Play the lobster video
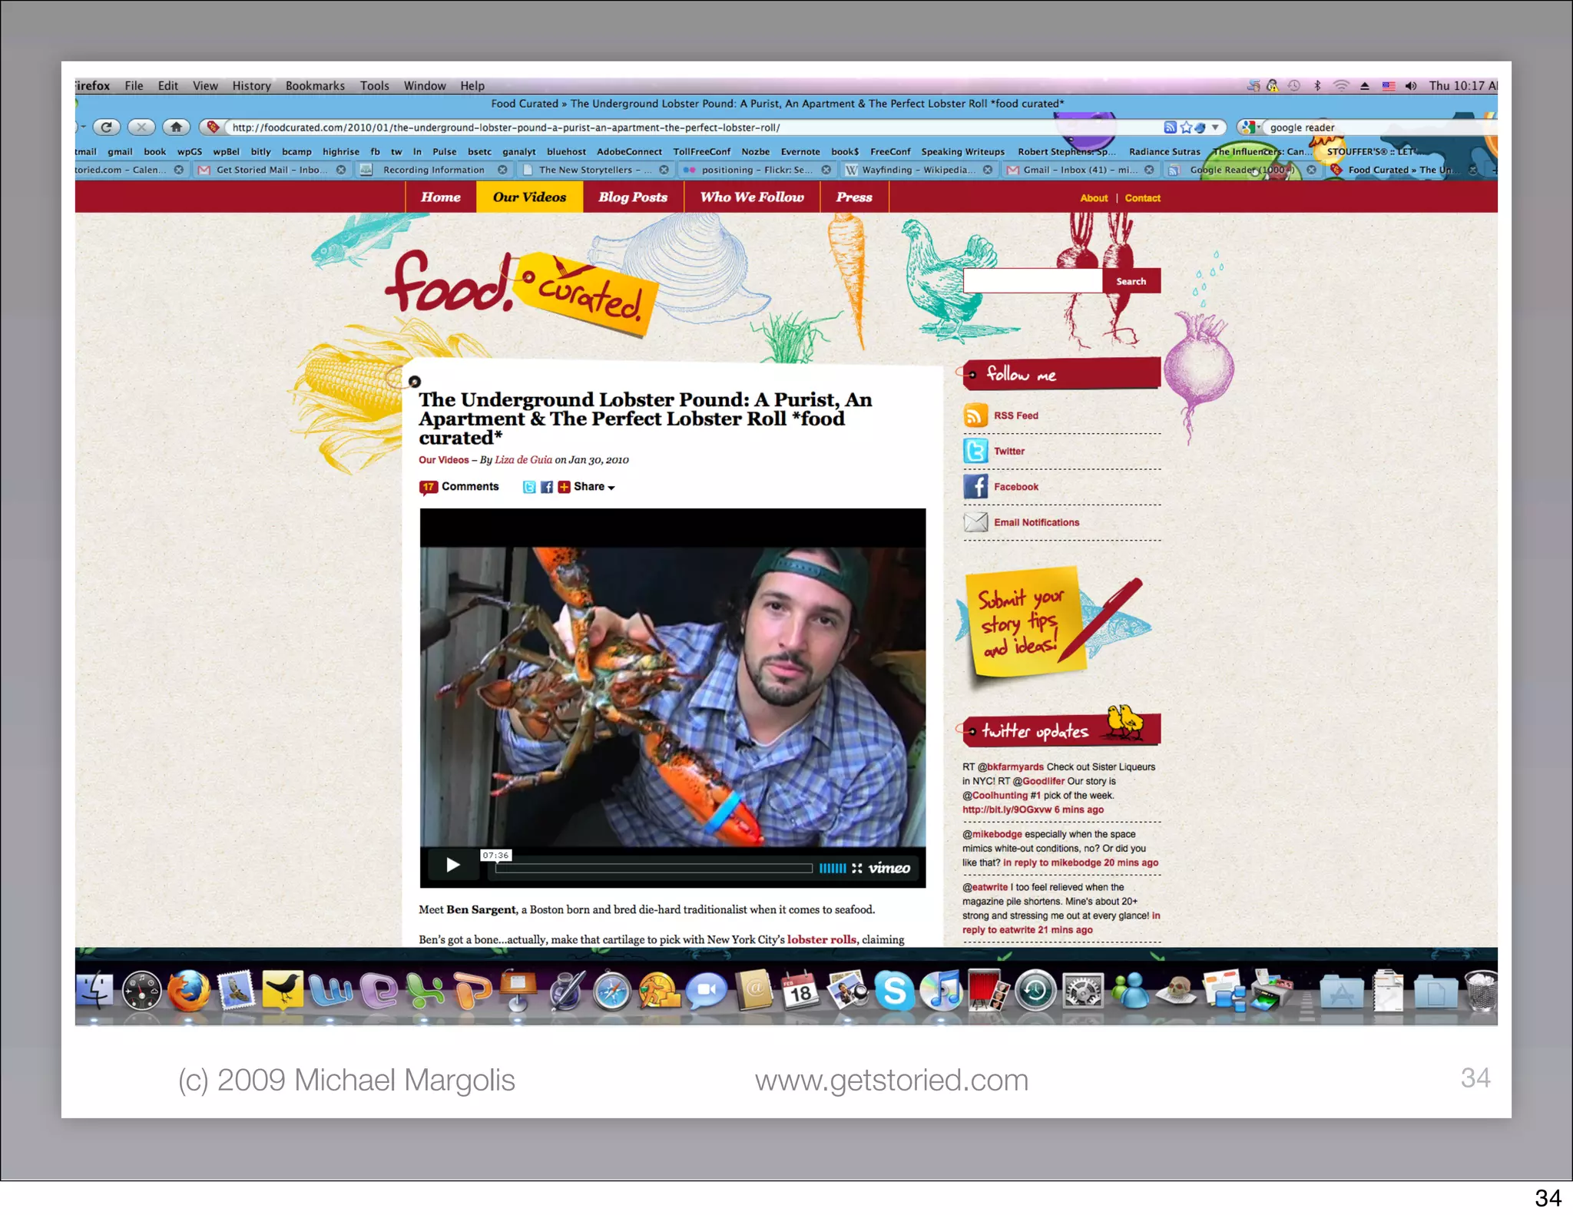 tap(453, 866)
